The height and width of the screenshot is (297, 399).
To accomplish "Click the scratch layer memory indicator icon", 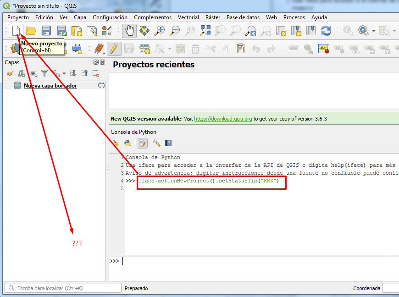I will coord(101,85).
